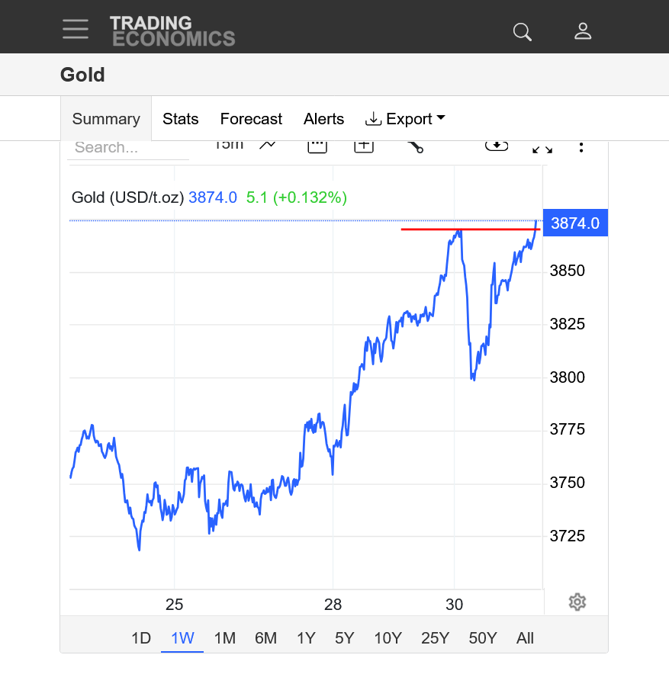Open the chart settings gear icon
This screenshot has height=687, width=669.
pos(577,602)
